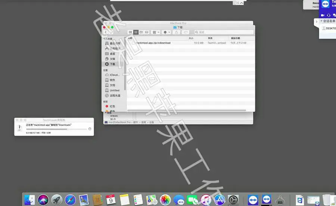Open 桌面 in Finder sidebar
The image size is (336, 206).
pyautogui.click(x=110, y=54)
